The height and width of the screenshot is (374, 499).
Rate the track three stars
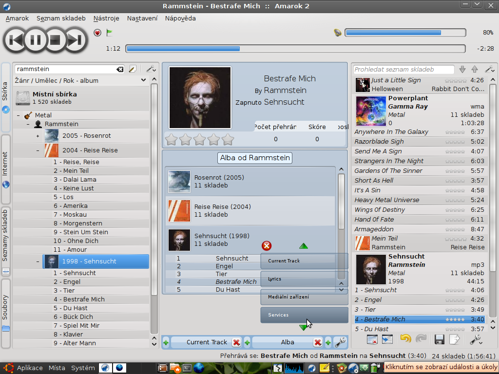(x=199, y=139)
